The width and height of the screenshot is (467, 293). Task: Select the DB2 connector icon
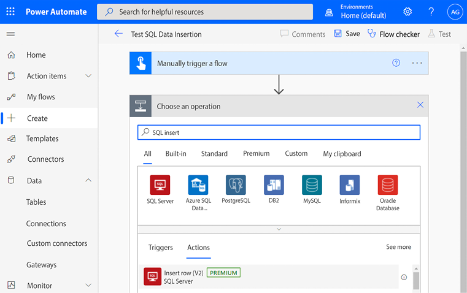[274, 185]
